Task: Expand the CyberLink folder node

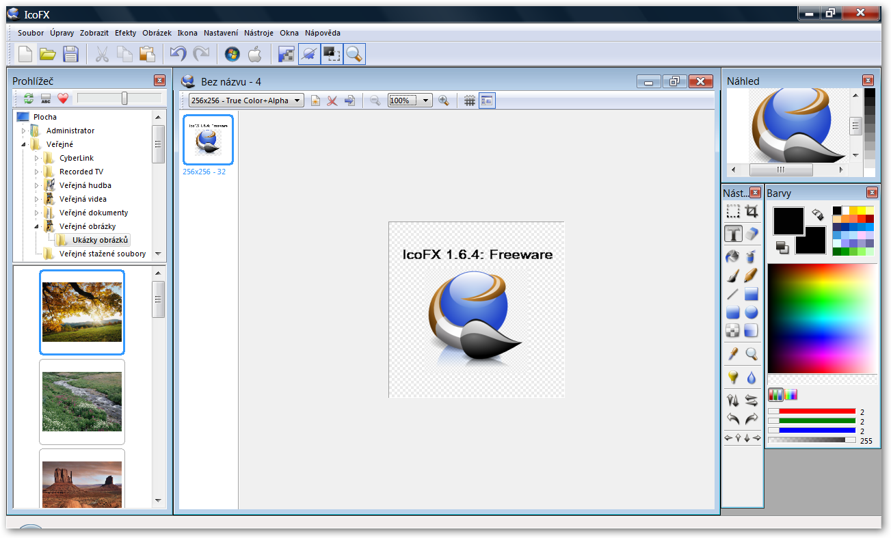Action: [x=37, y=158]
